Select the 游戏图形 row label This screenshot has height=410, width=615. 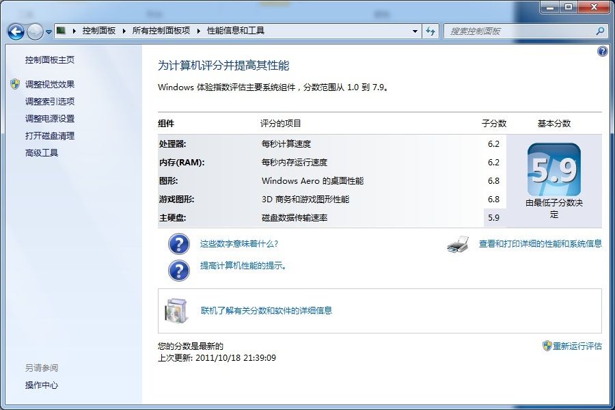pos(176,200)
